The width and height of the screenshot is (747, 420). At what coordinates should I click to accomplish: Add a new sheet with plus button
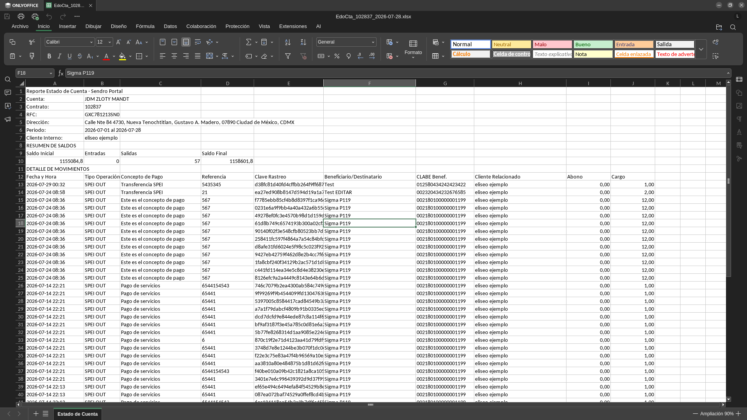tap(36, 414)
